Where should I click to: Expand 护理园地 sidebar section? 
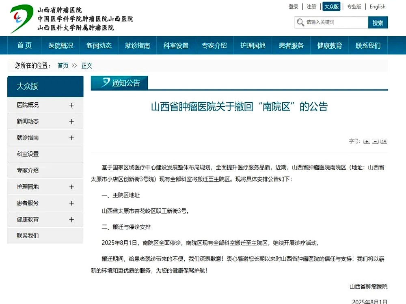[71, 187]
